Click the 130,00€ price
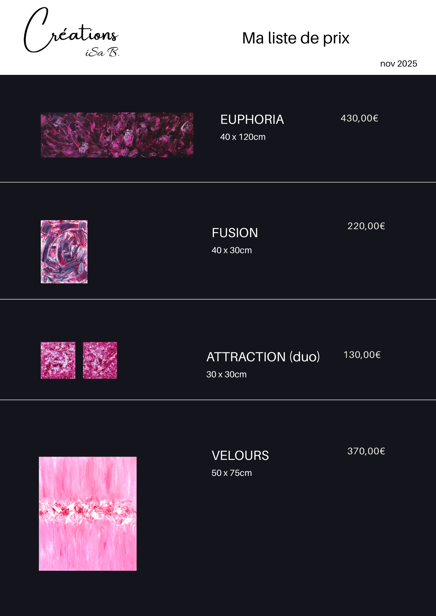 tap(362, 355)
